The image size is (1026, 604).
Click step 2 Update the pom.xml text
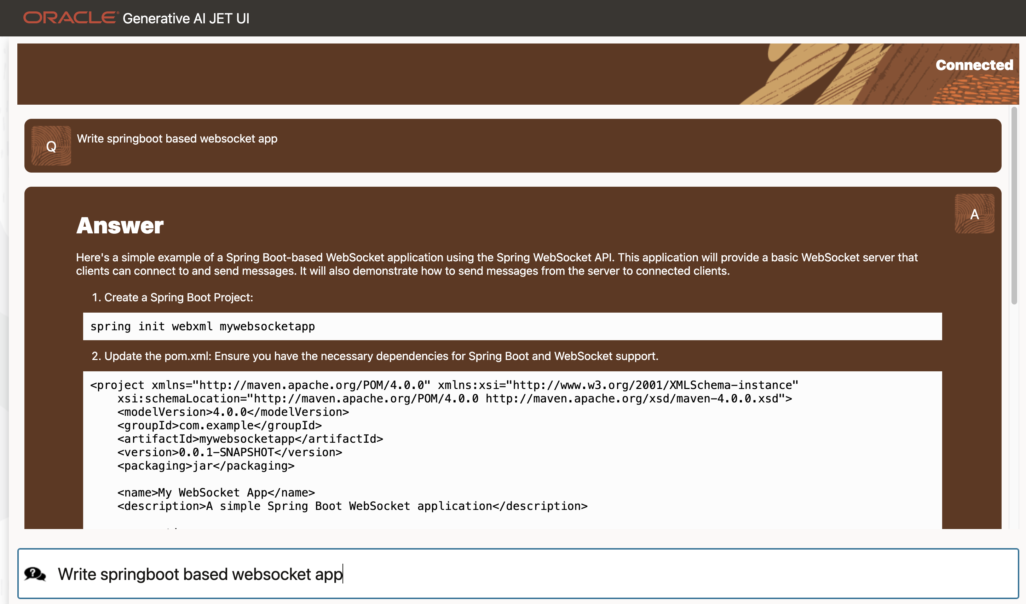pyautogui.click(x=375, y=356)
